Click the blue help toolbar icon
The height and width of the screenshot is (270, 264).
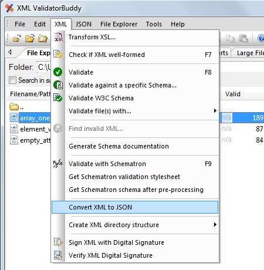click(x=260, y=38)
